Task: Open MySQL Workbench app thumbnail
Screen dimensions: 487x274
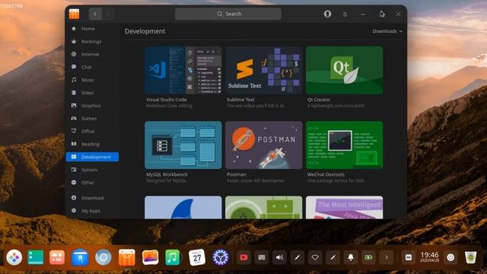Action: pos(183,145)
